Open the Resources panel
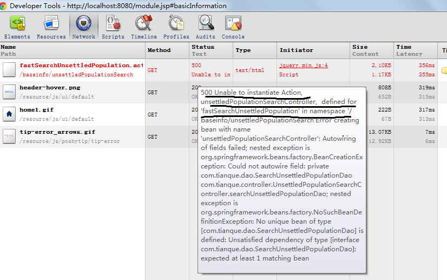Screen dimensions: 447x280 (51, 28)
